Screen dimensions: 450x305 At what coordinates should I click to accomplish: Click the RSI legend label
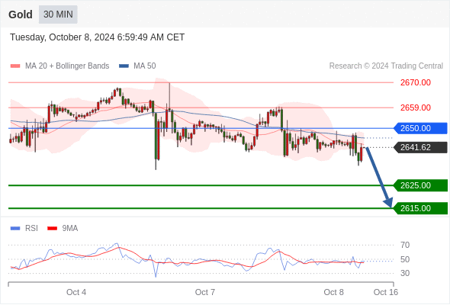[31, 229]
